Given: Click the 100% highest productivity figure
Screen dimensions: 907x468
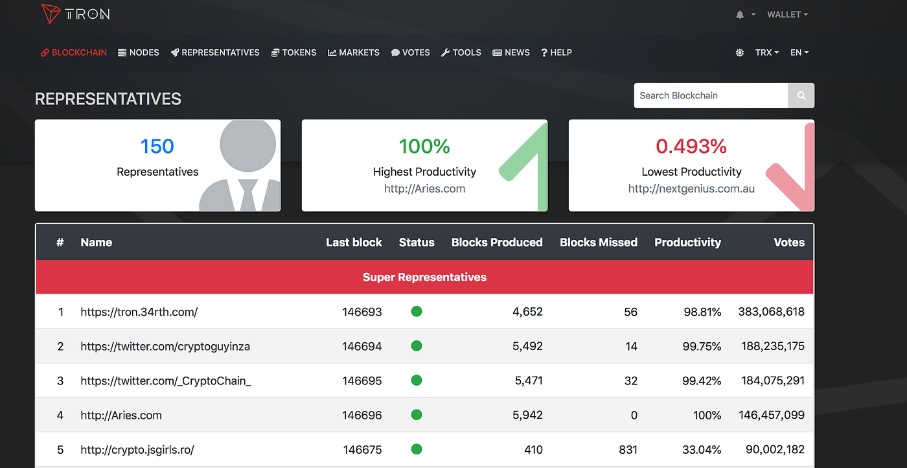Looking at the screenshot, I should point(424,146).
